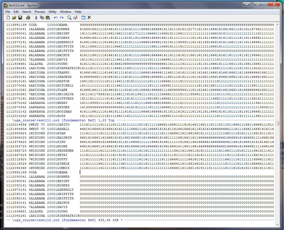Click the scroll-up arrow of the scrollbar

[277, 25]
